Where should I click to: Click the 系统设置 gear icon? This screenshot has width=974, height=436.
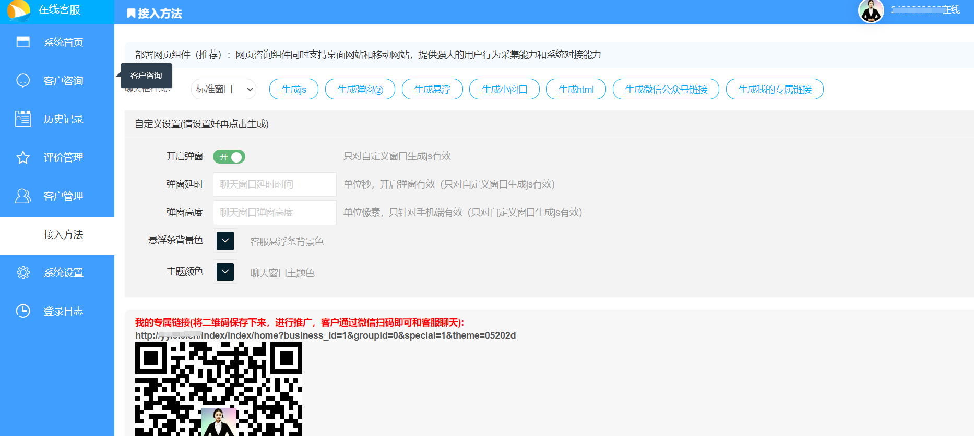pos(23,272)
